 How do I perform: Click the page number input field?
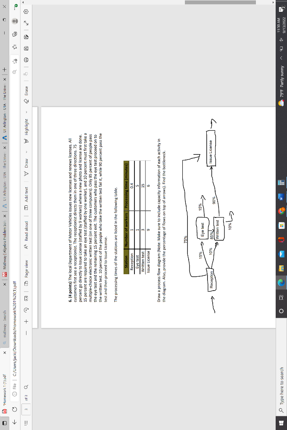(x=26, y=409)
